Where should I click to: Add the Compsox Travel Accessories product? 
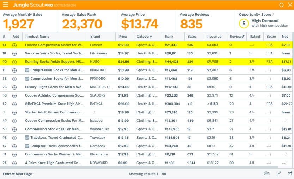[14, 146]
